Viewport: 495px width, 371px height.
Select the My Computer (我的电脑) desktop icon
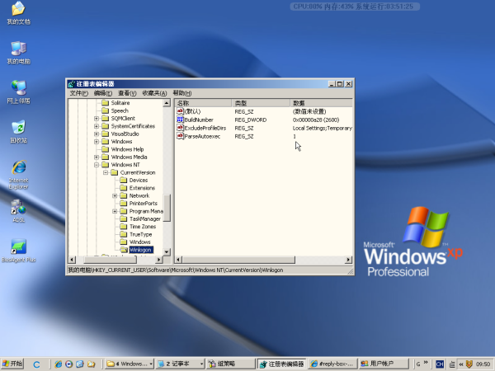17,49
